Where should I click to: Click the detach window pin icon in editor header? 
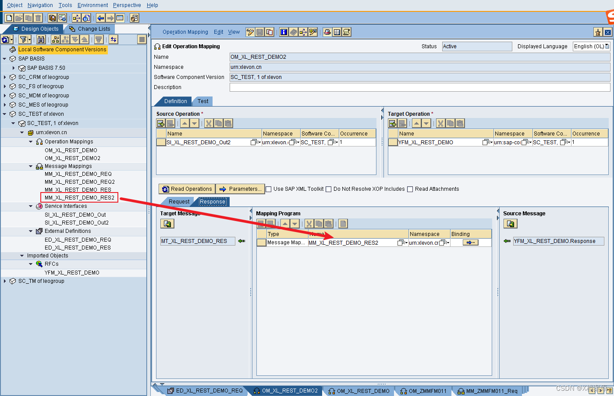click(x=598, y=32)
